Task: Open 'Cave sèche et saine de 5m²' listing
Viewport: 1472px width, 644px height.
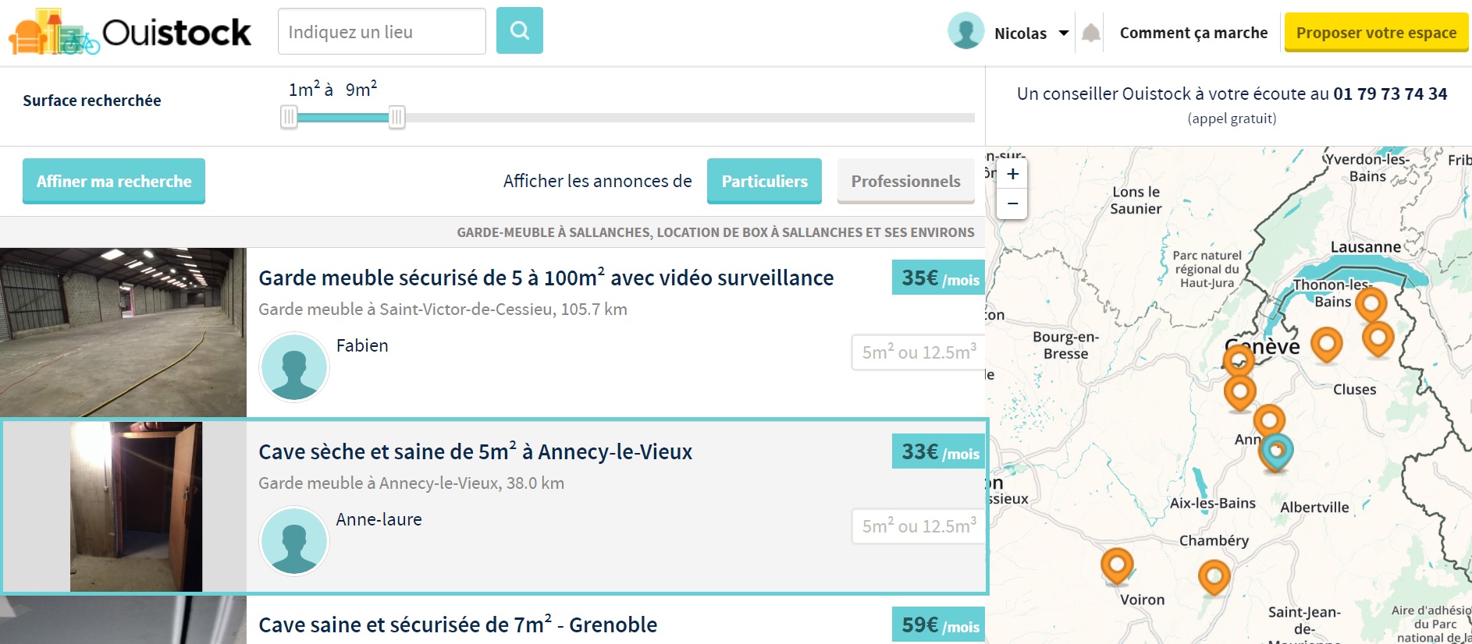Action: coord(475,451)
